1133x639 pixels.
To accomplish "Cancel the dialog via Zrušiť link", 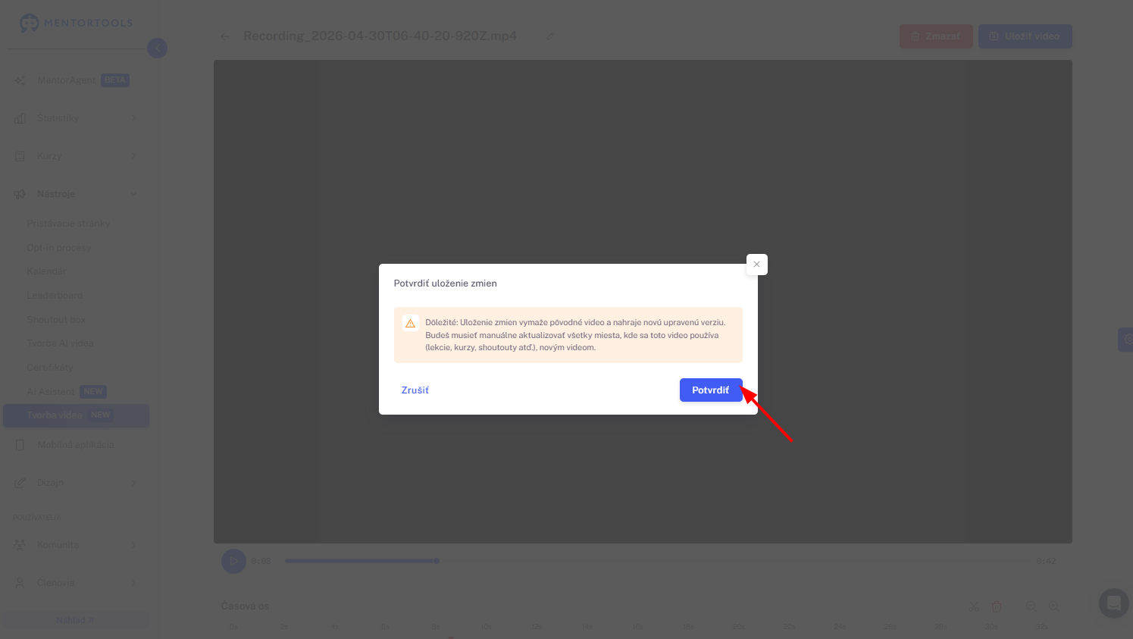I will [x=415, y=390].
